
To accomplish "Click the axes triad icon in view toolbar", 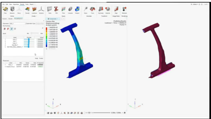I will click(62, 113).
